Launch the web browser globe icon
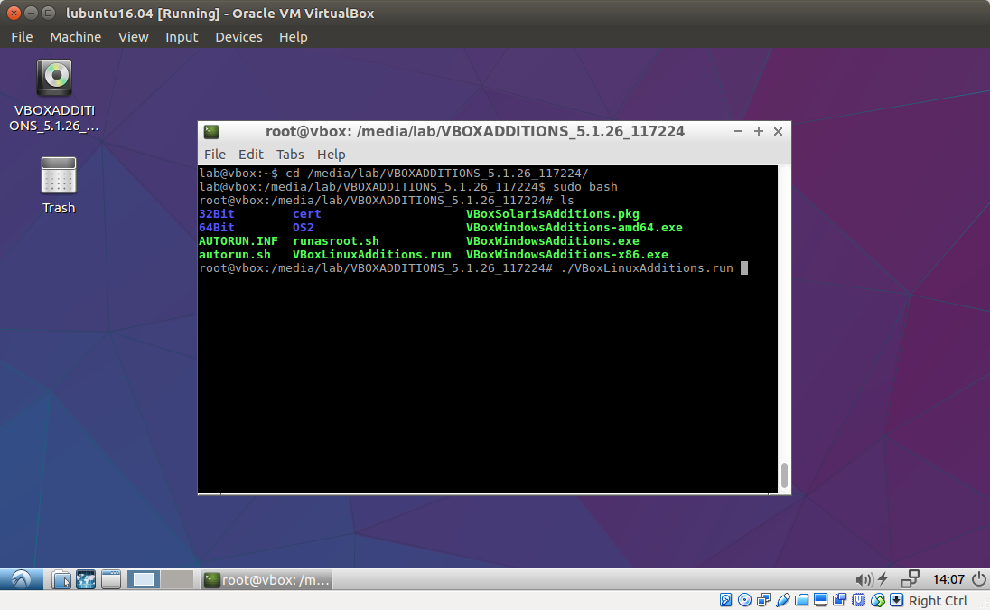Image resolution: width=990 pixels, height=610 pixels. pos(86,579)
